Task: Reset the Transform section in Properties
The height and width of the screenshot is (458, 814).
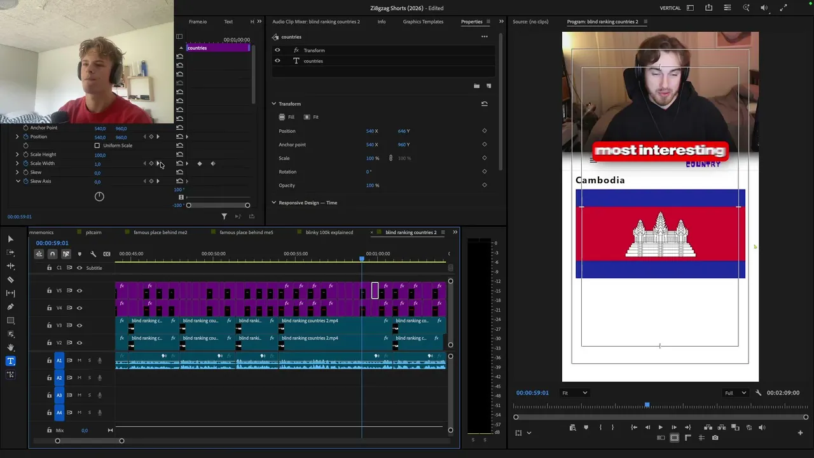Action: tap(484, 104)
